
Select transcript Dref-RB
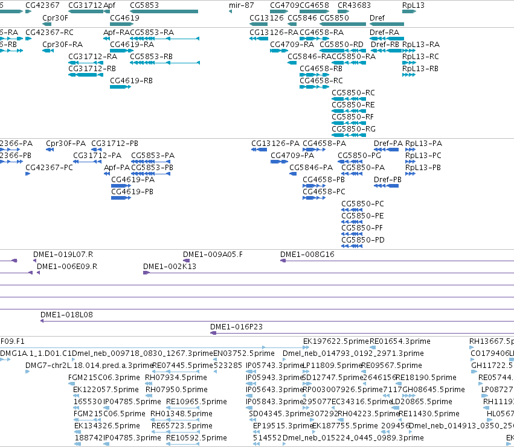pyautogui.click(x=385, y=45)
